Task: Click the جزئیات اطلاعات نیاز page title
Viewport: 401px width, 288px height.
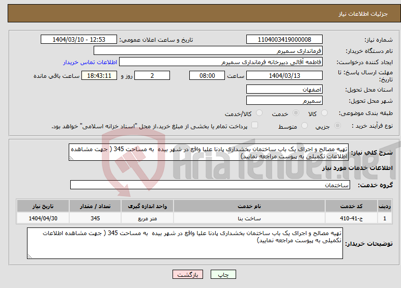Action: (363, 14)
